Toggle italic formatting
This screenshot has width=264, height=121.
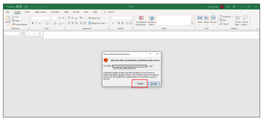36,23
